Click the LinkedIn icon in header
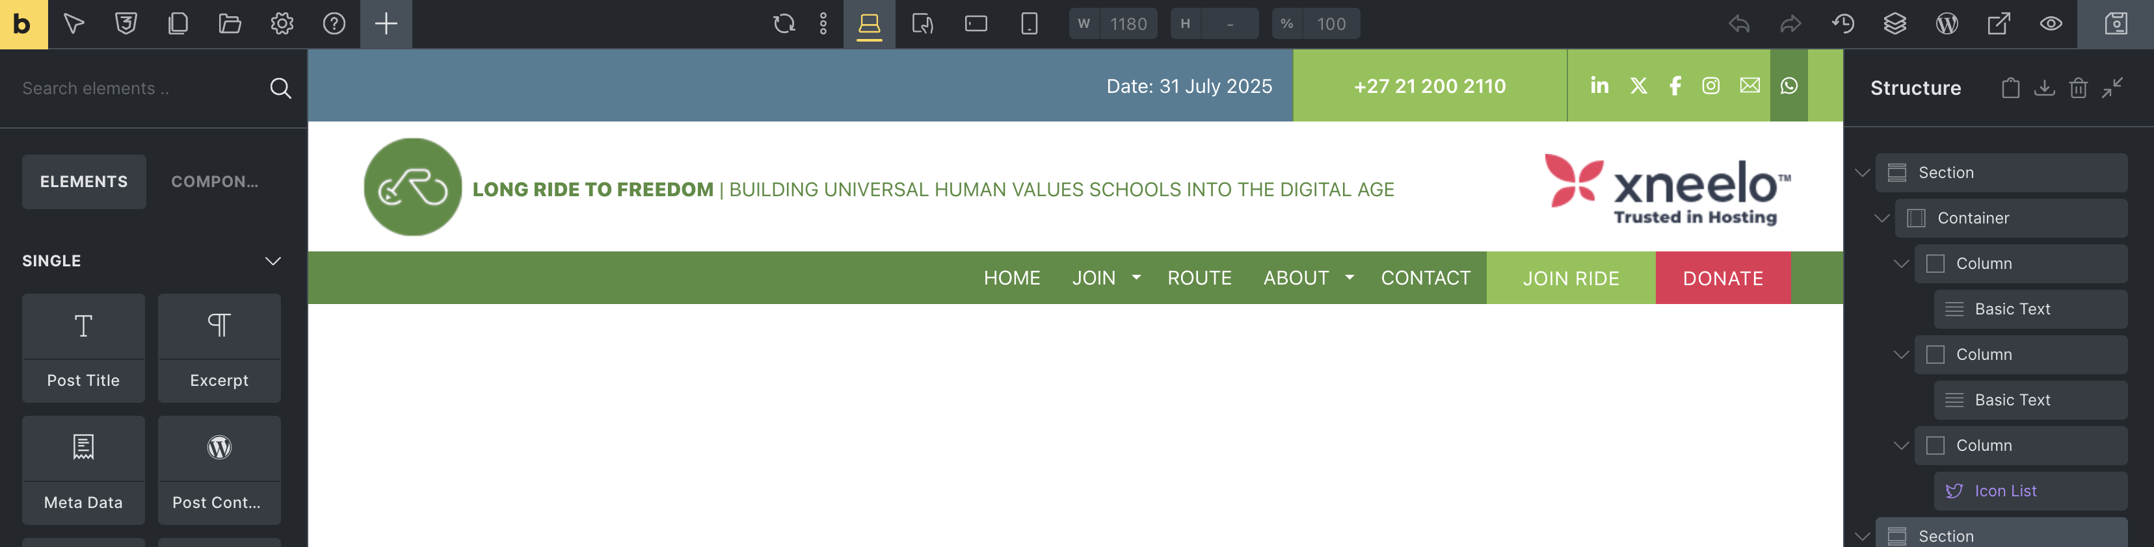Viewport: 2154px width, 547px height. [x=1600, y=85]
